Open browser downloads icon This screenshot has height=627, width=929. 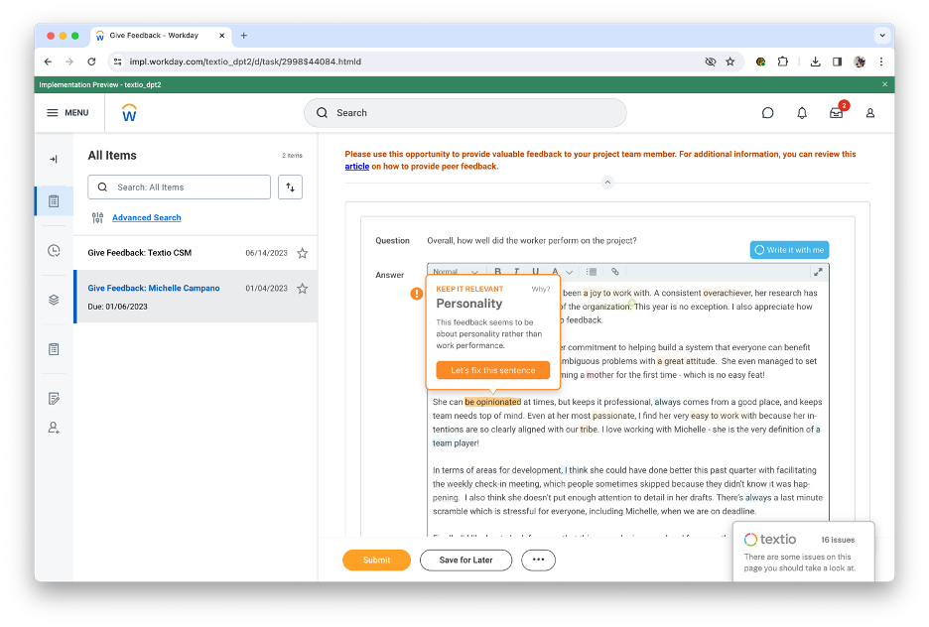[815, 62]
